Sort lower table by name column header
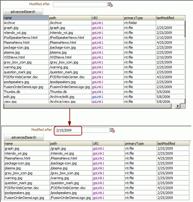Screen dimensions: 193x202 pos(27,143)
